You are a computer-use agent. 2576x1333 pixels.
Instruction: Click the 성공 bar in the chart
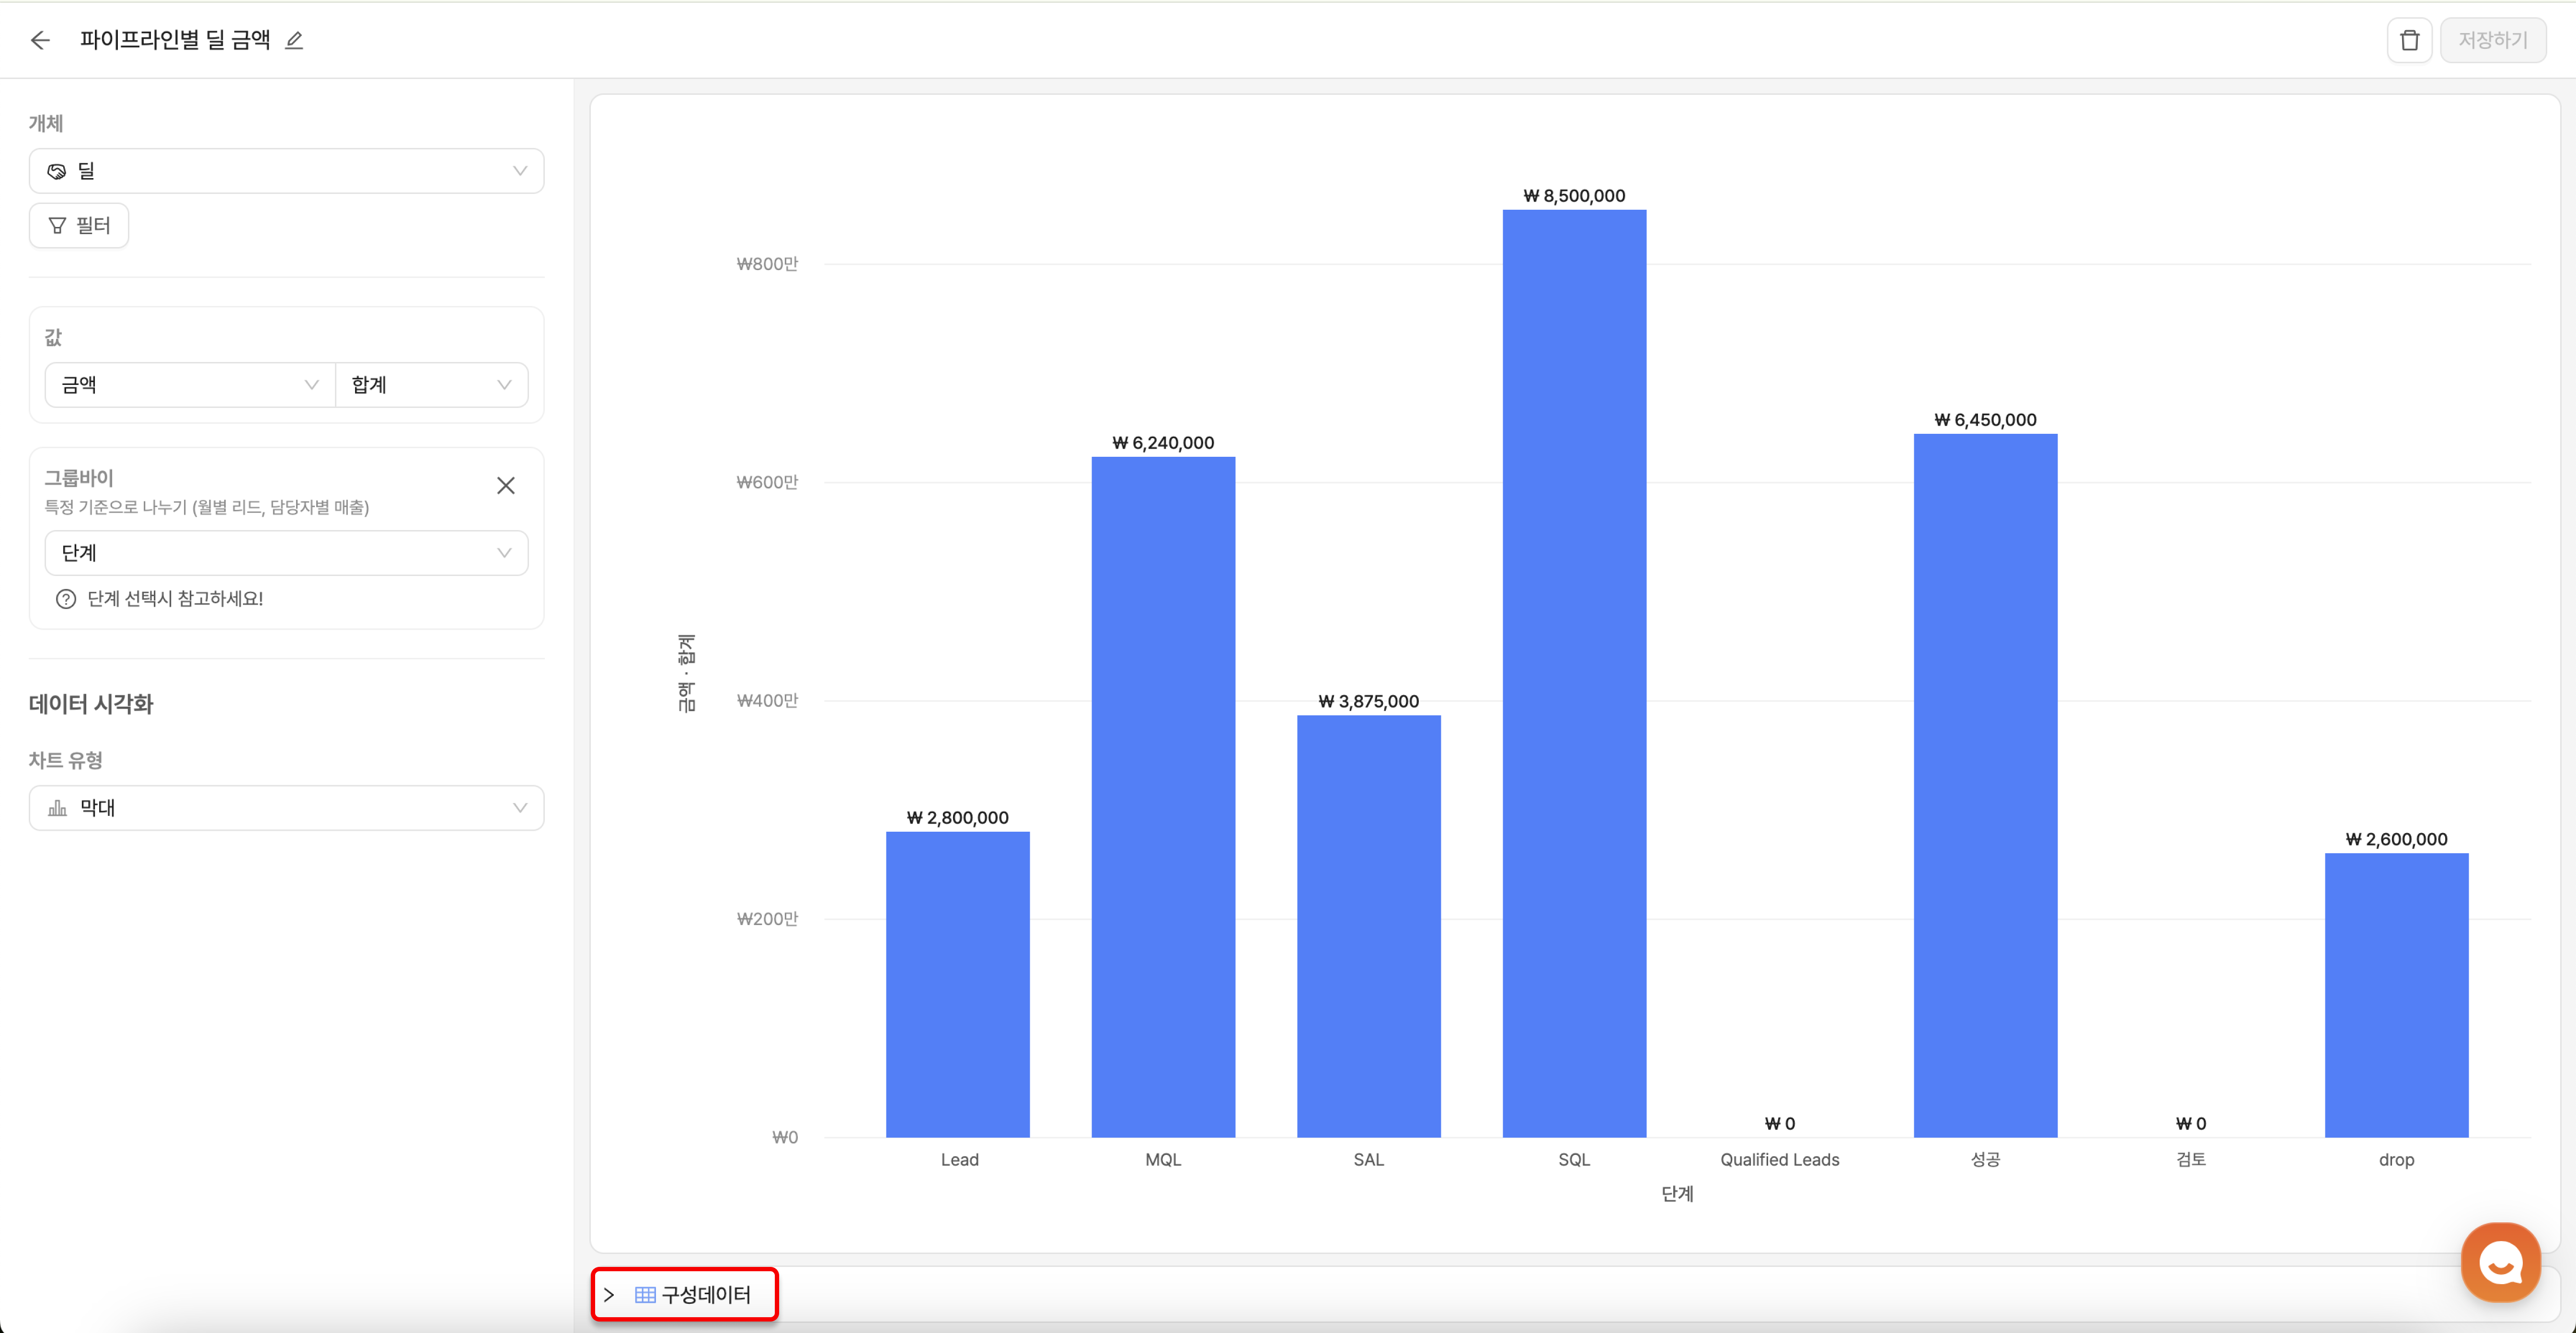pos(1986,785)
